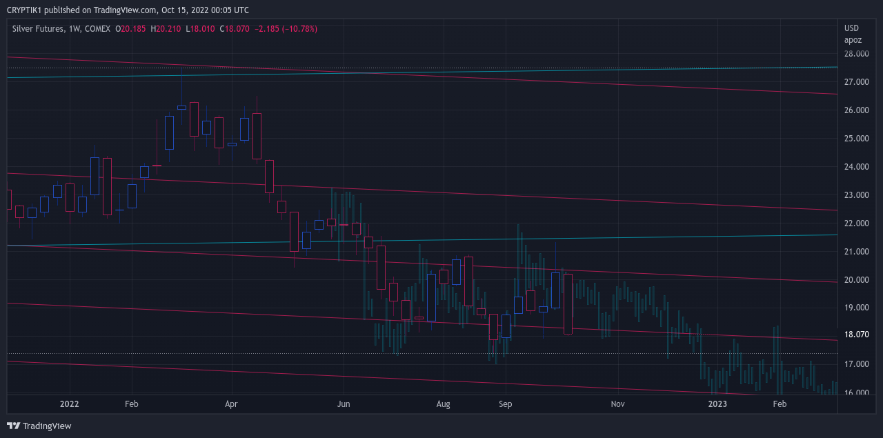Click the USD currency label

pyautogui.click(x=852, y=28)
